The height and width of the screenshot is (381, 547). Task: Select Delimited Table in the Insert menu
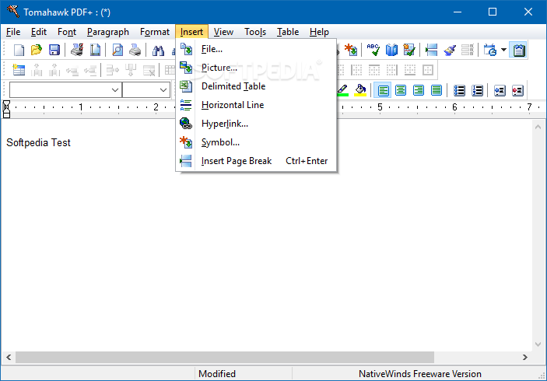tap(256, 86)
